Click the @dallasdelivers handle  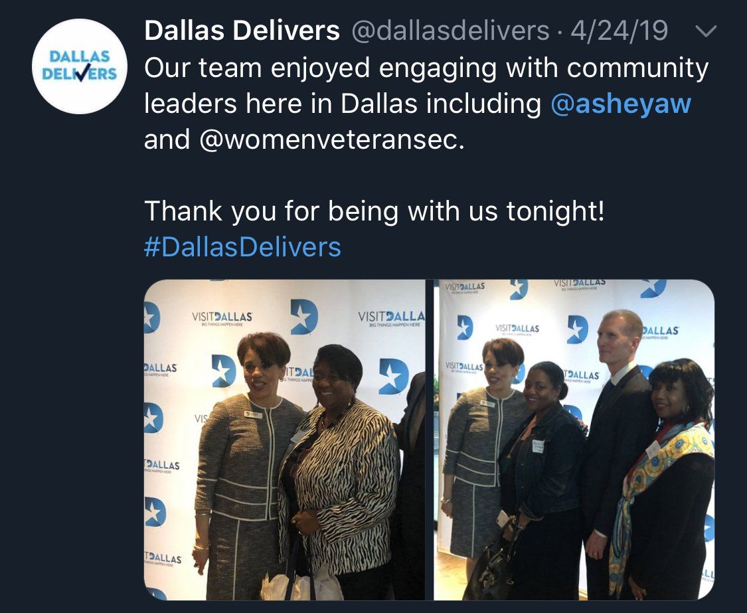451,31
